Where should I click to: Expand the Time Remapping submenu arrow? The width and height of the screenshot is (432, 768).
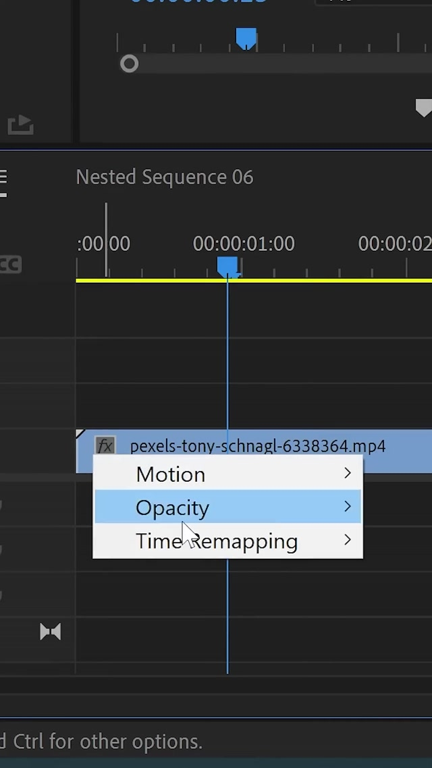348,540
